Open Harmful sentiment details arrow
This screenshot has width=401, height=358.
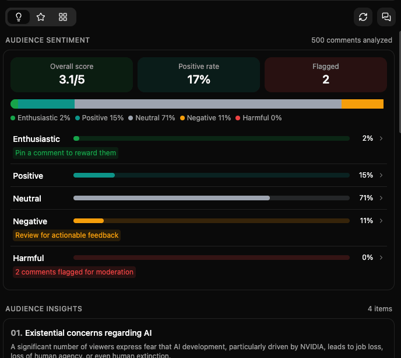click(381, 258)
